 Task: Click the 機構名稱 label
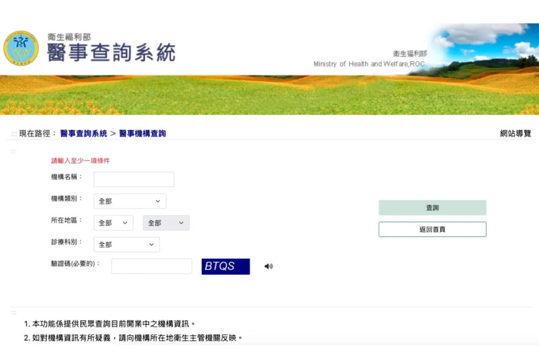66,177
